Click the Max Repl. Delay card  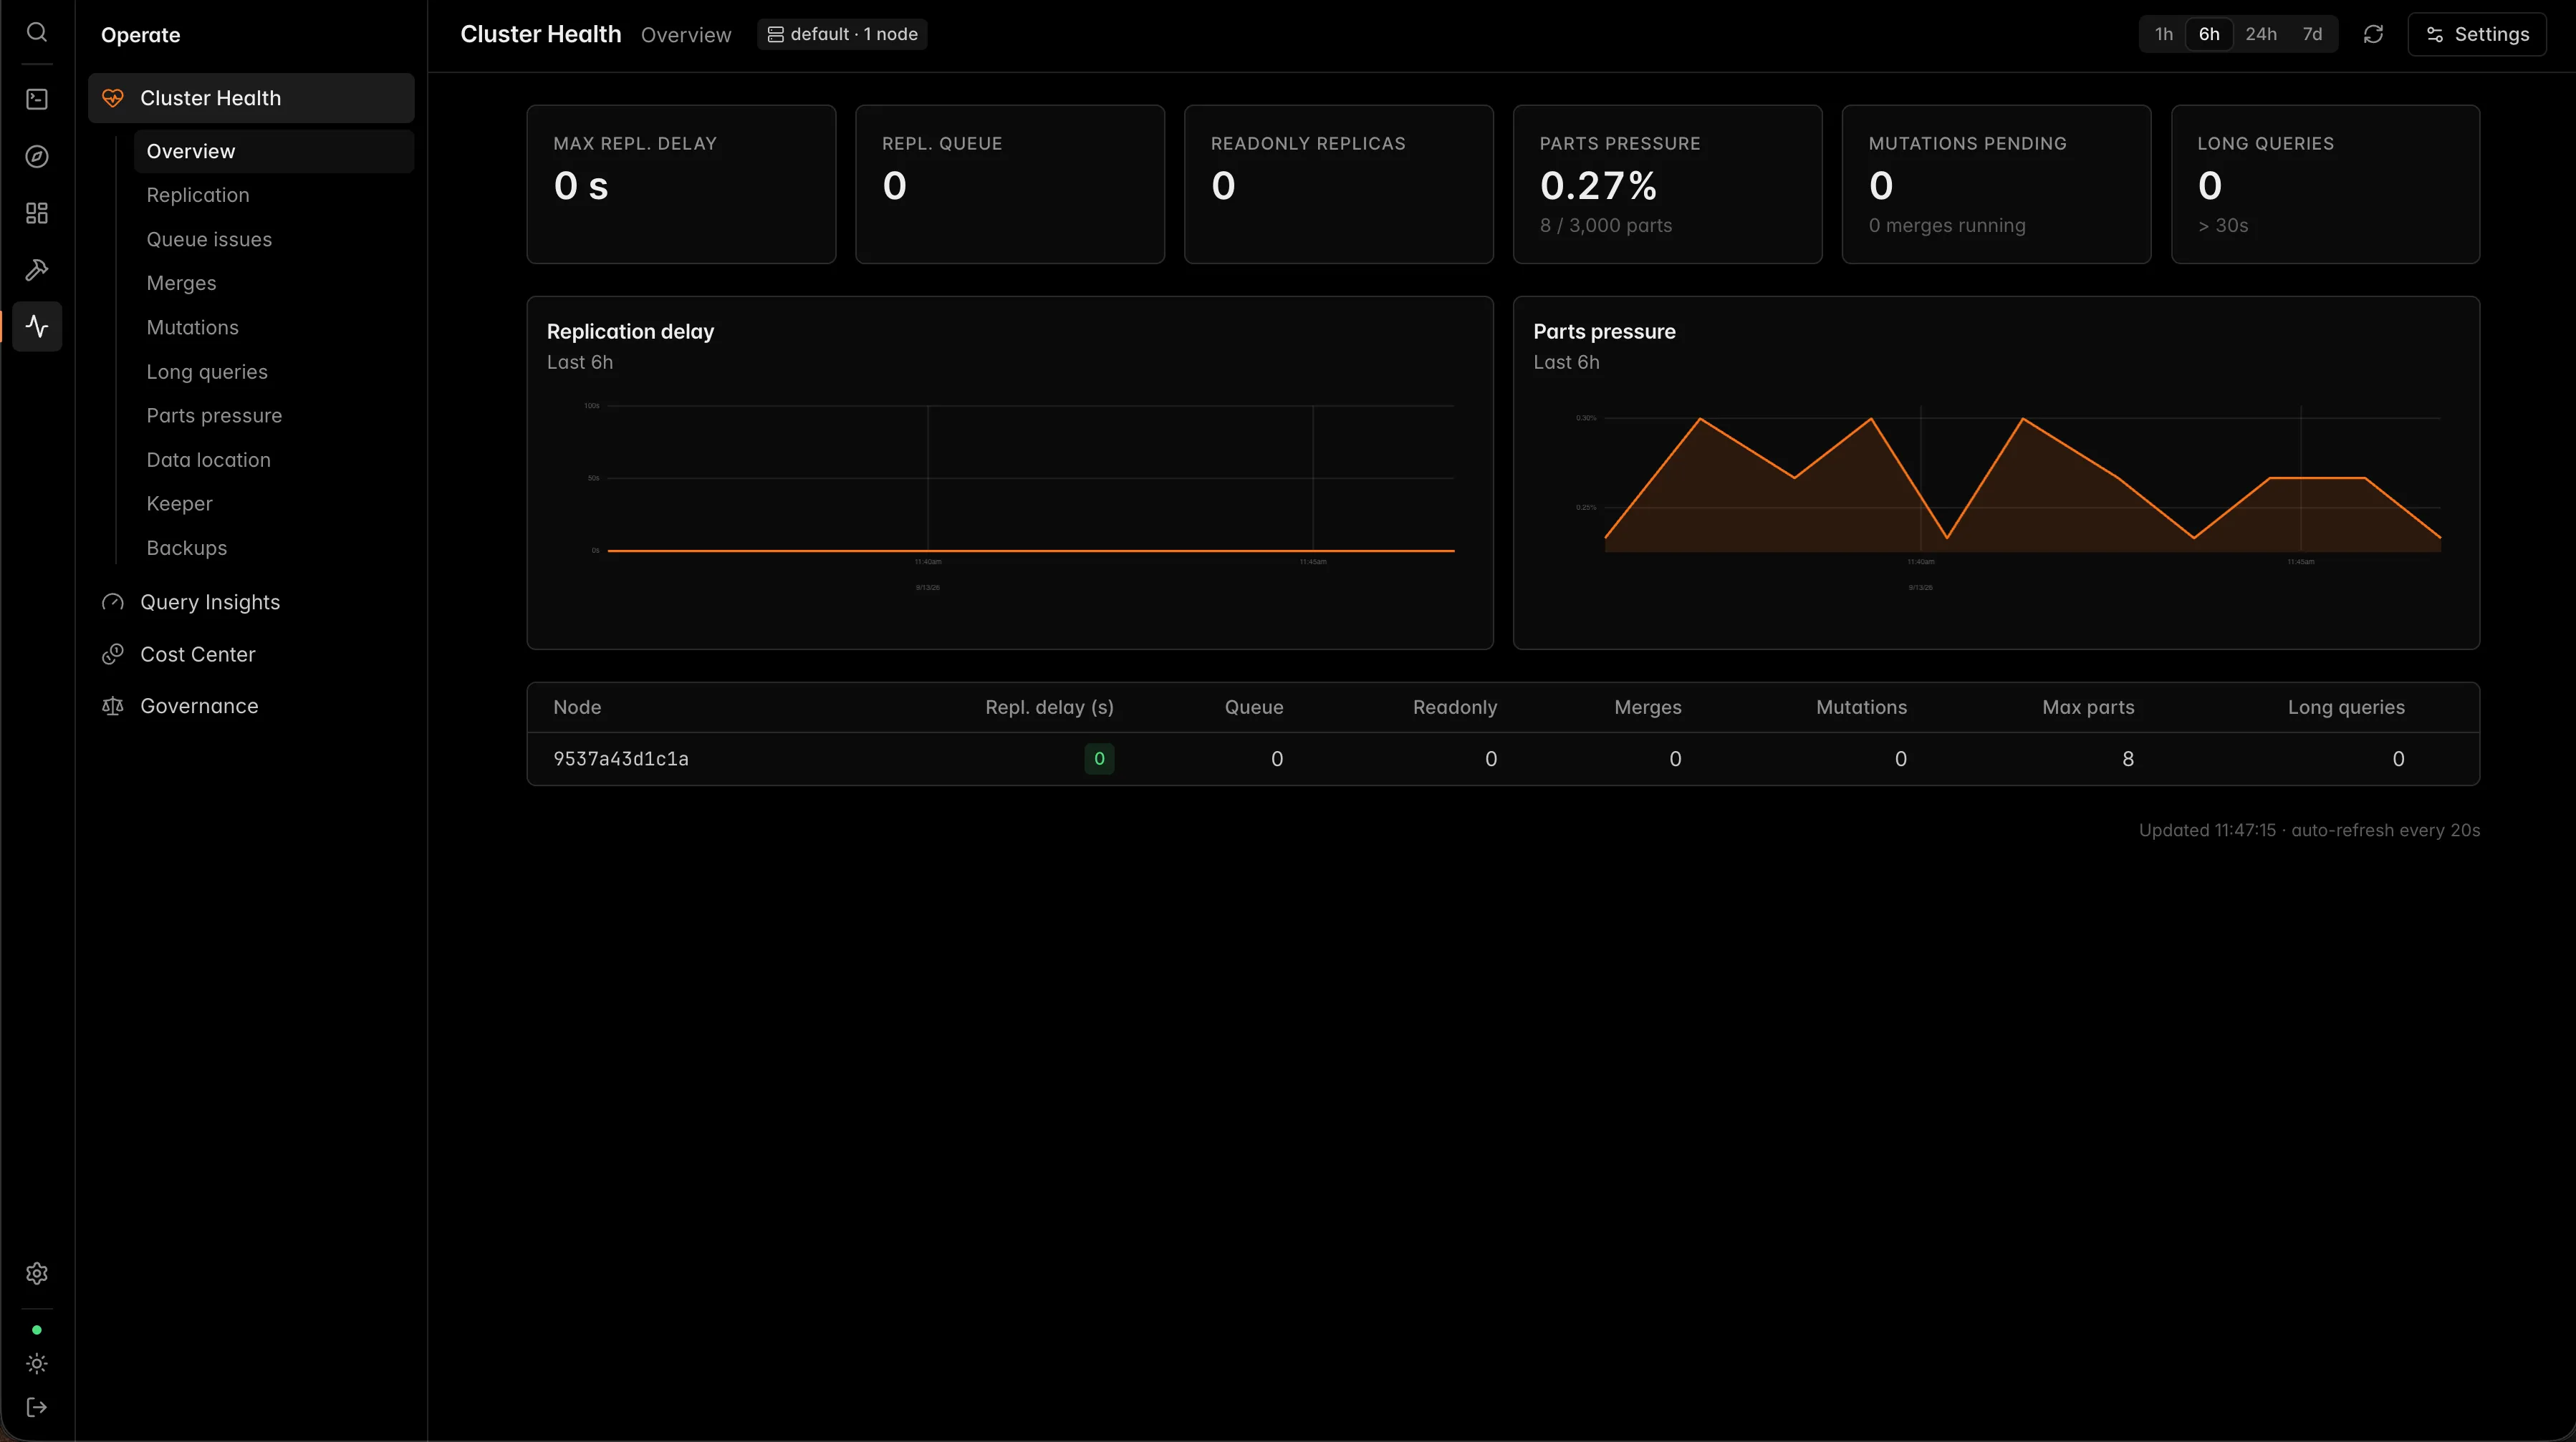point(681,184)
